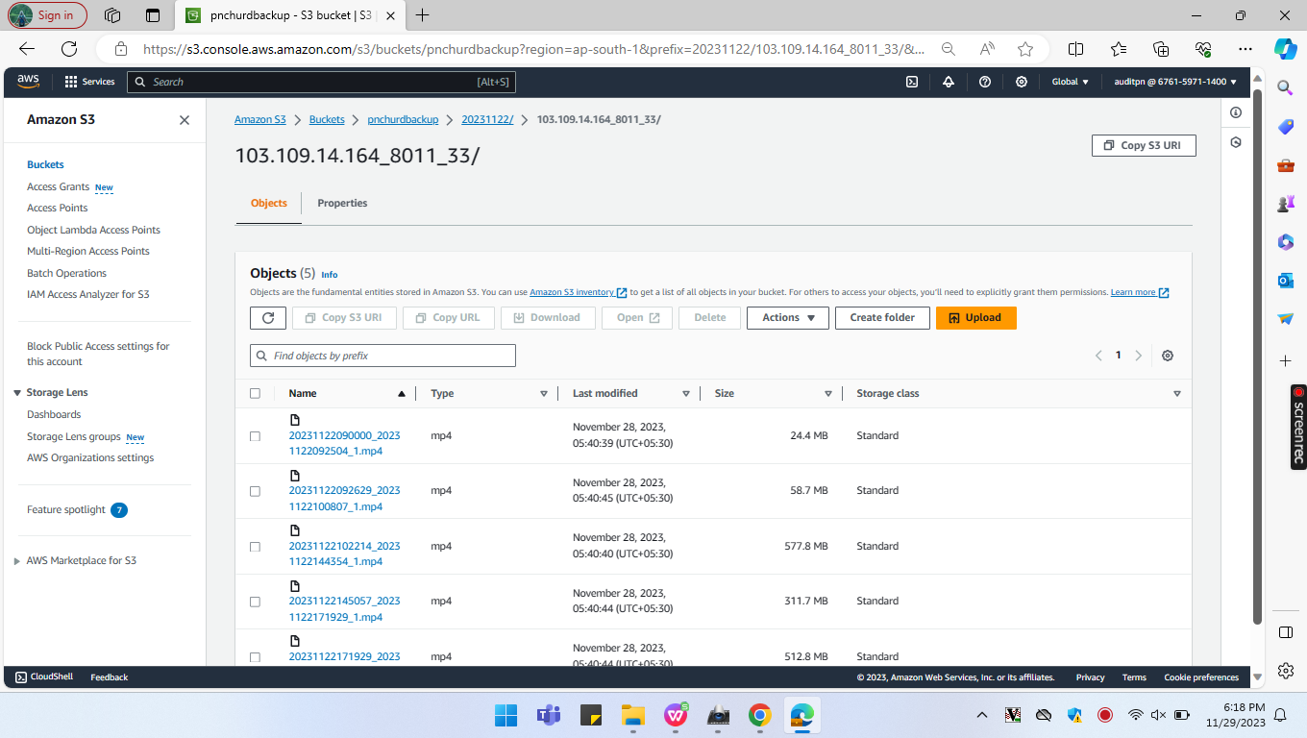This screenshot has height=738, width=1307.
Task: Open Microsoft Teams from taskbar
Action: tap(549, 716)
